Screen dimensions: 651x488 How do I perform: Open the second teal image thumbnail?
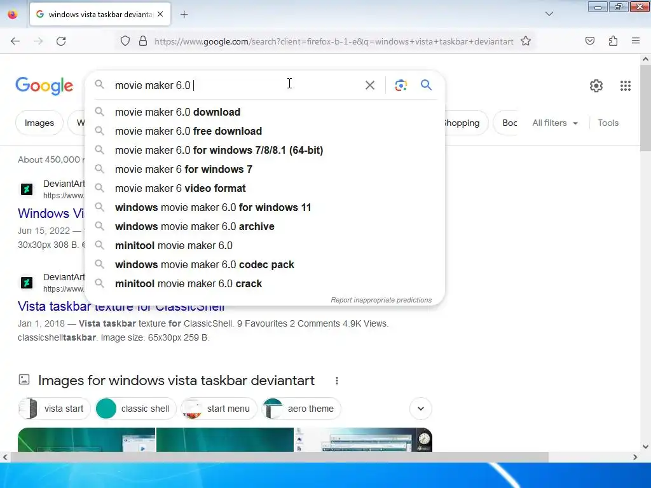pos(224,440)
